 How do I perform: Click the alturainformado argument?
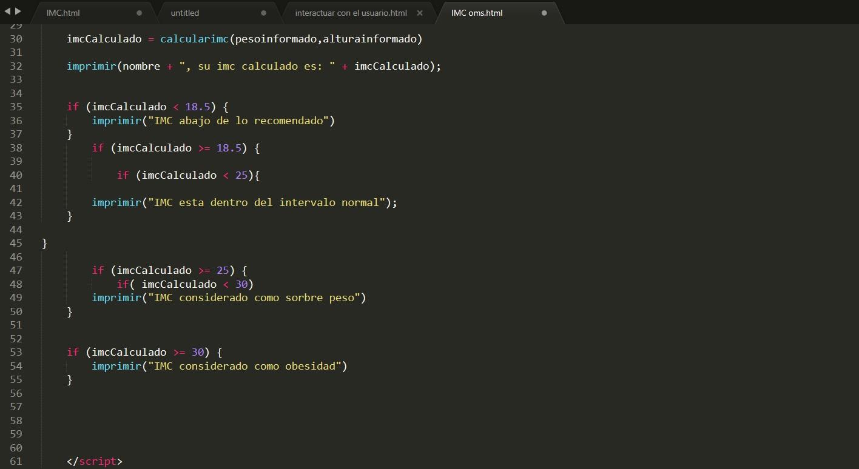(x=369, y=39)
